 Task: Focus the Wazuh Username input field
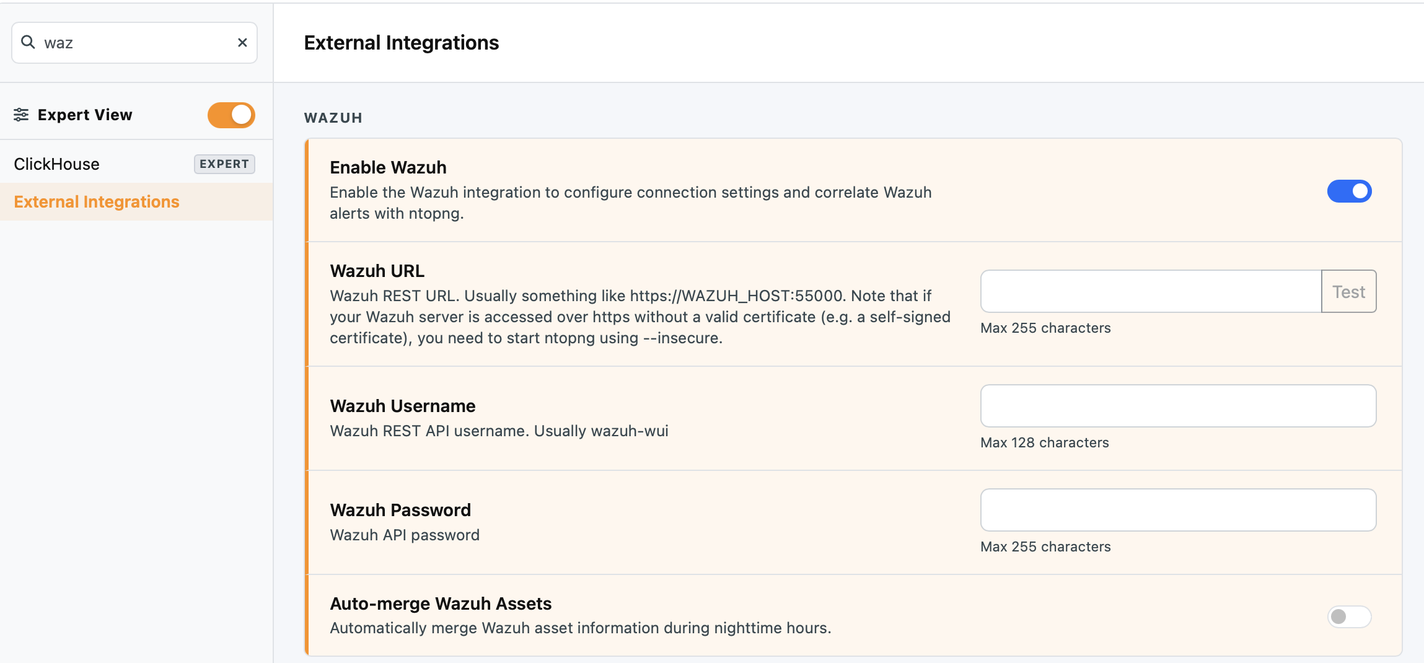click(1178, 406)
